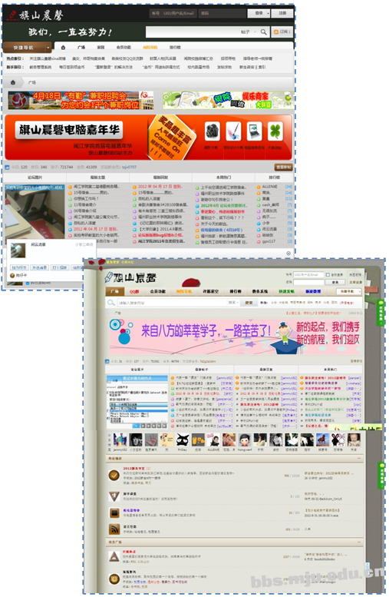Open the 4月18日 兼职招聘会 banner
389x597 pixels.
coord(81,100)
